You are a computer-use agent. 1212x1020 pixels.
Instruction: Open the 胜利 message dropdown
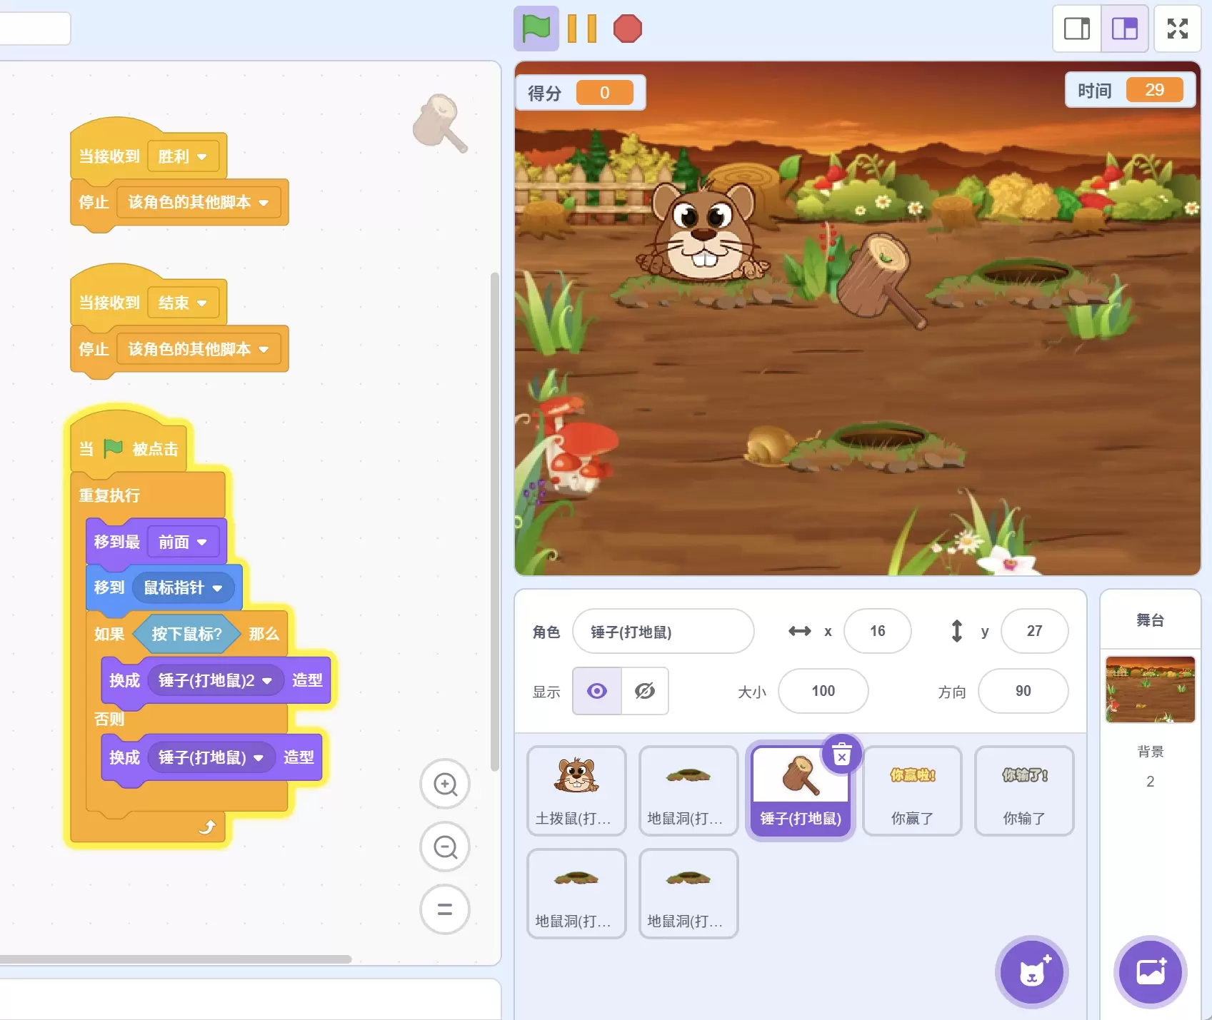183,156
